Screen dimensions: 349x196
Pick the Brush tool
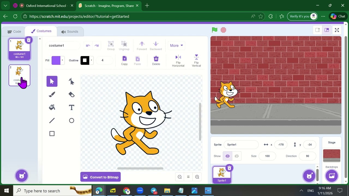(x=52, y=94)
